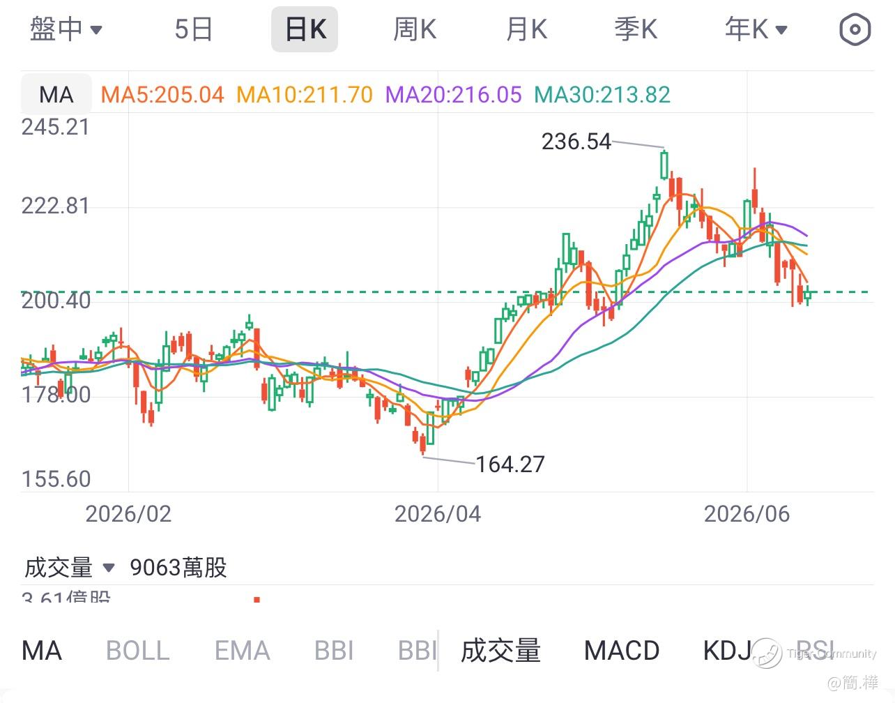Click the Tiger Community watermark logo

766,653
